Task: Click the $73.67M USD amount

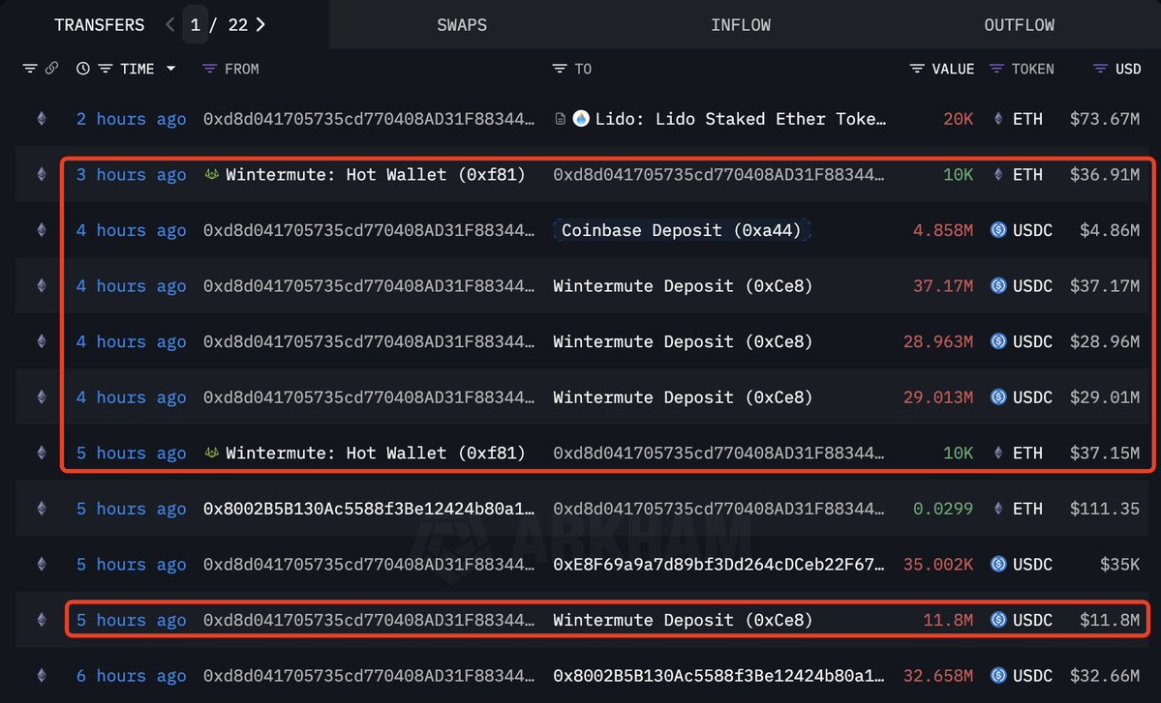Action: (1105, 119)
